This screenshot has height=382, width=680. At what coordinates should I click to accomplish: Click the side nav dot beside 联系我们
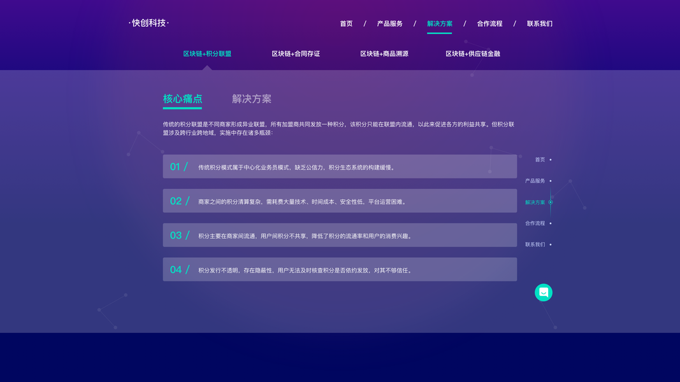[x=551, y=244]
